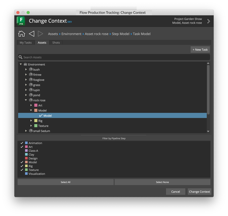The height and width of the screenshot is (216, 228).
Task: Uncheck the Art pipeline step filter
Action: tap(22, 147)
